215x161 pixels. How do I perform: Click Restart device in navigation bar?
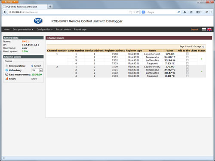coord(63,29)
